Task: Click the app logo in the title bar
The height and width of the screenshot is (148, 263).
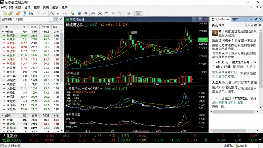Action: click(x=2, y=2)
